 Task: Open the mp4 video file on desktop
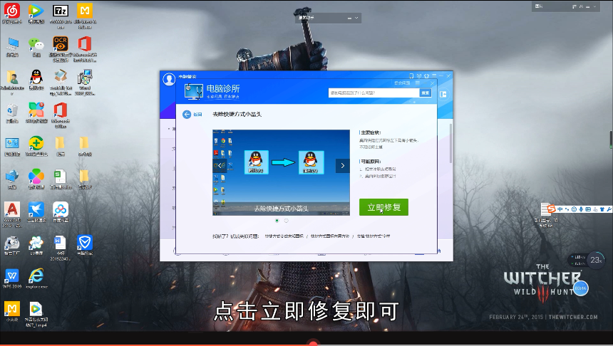(x=36, y=314)
